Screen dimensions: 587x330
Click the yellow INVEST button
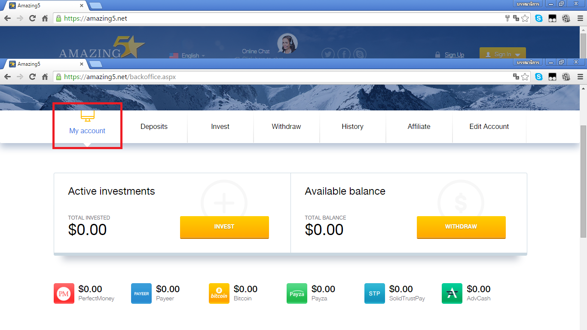224,227
